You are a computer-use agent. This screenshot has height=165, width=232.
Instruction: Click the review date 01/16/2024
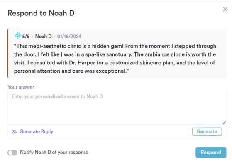click(x=69, y=37)
